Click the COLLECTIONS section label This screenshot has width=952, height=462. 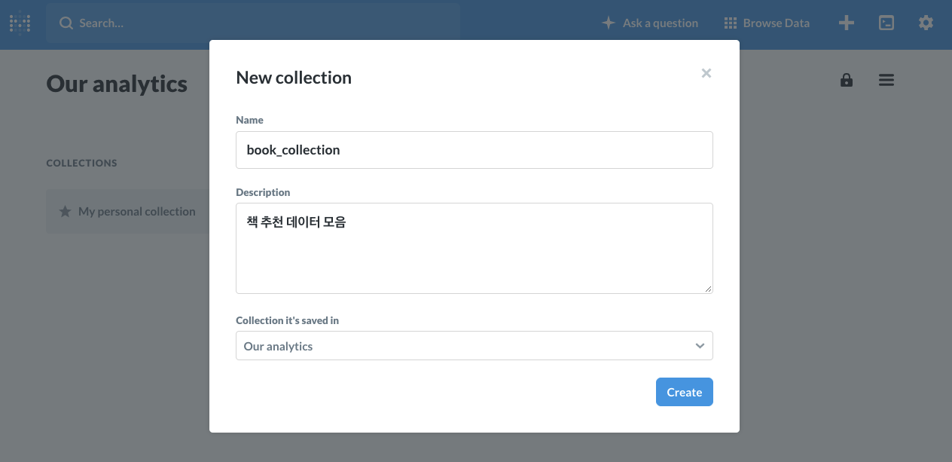(x=82, y=163)
